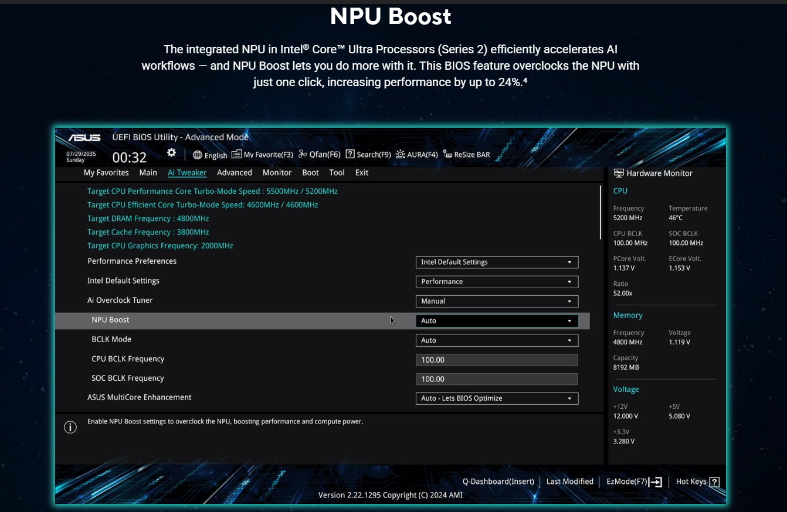Open My Favorite(F3) list icon

[236, 154]
